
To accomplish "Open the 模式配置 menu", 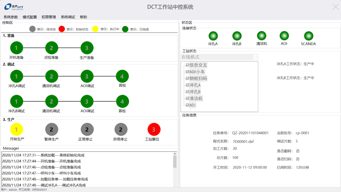I will [x=30, y=17].
